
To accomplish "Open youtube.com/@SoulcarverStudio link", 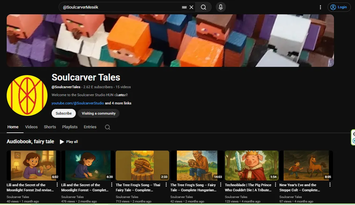I will (77, 103).
